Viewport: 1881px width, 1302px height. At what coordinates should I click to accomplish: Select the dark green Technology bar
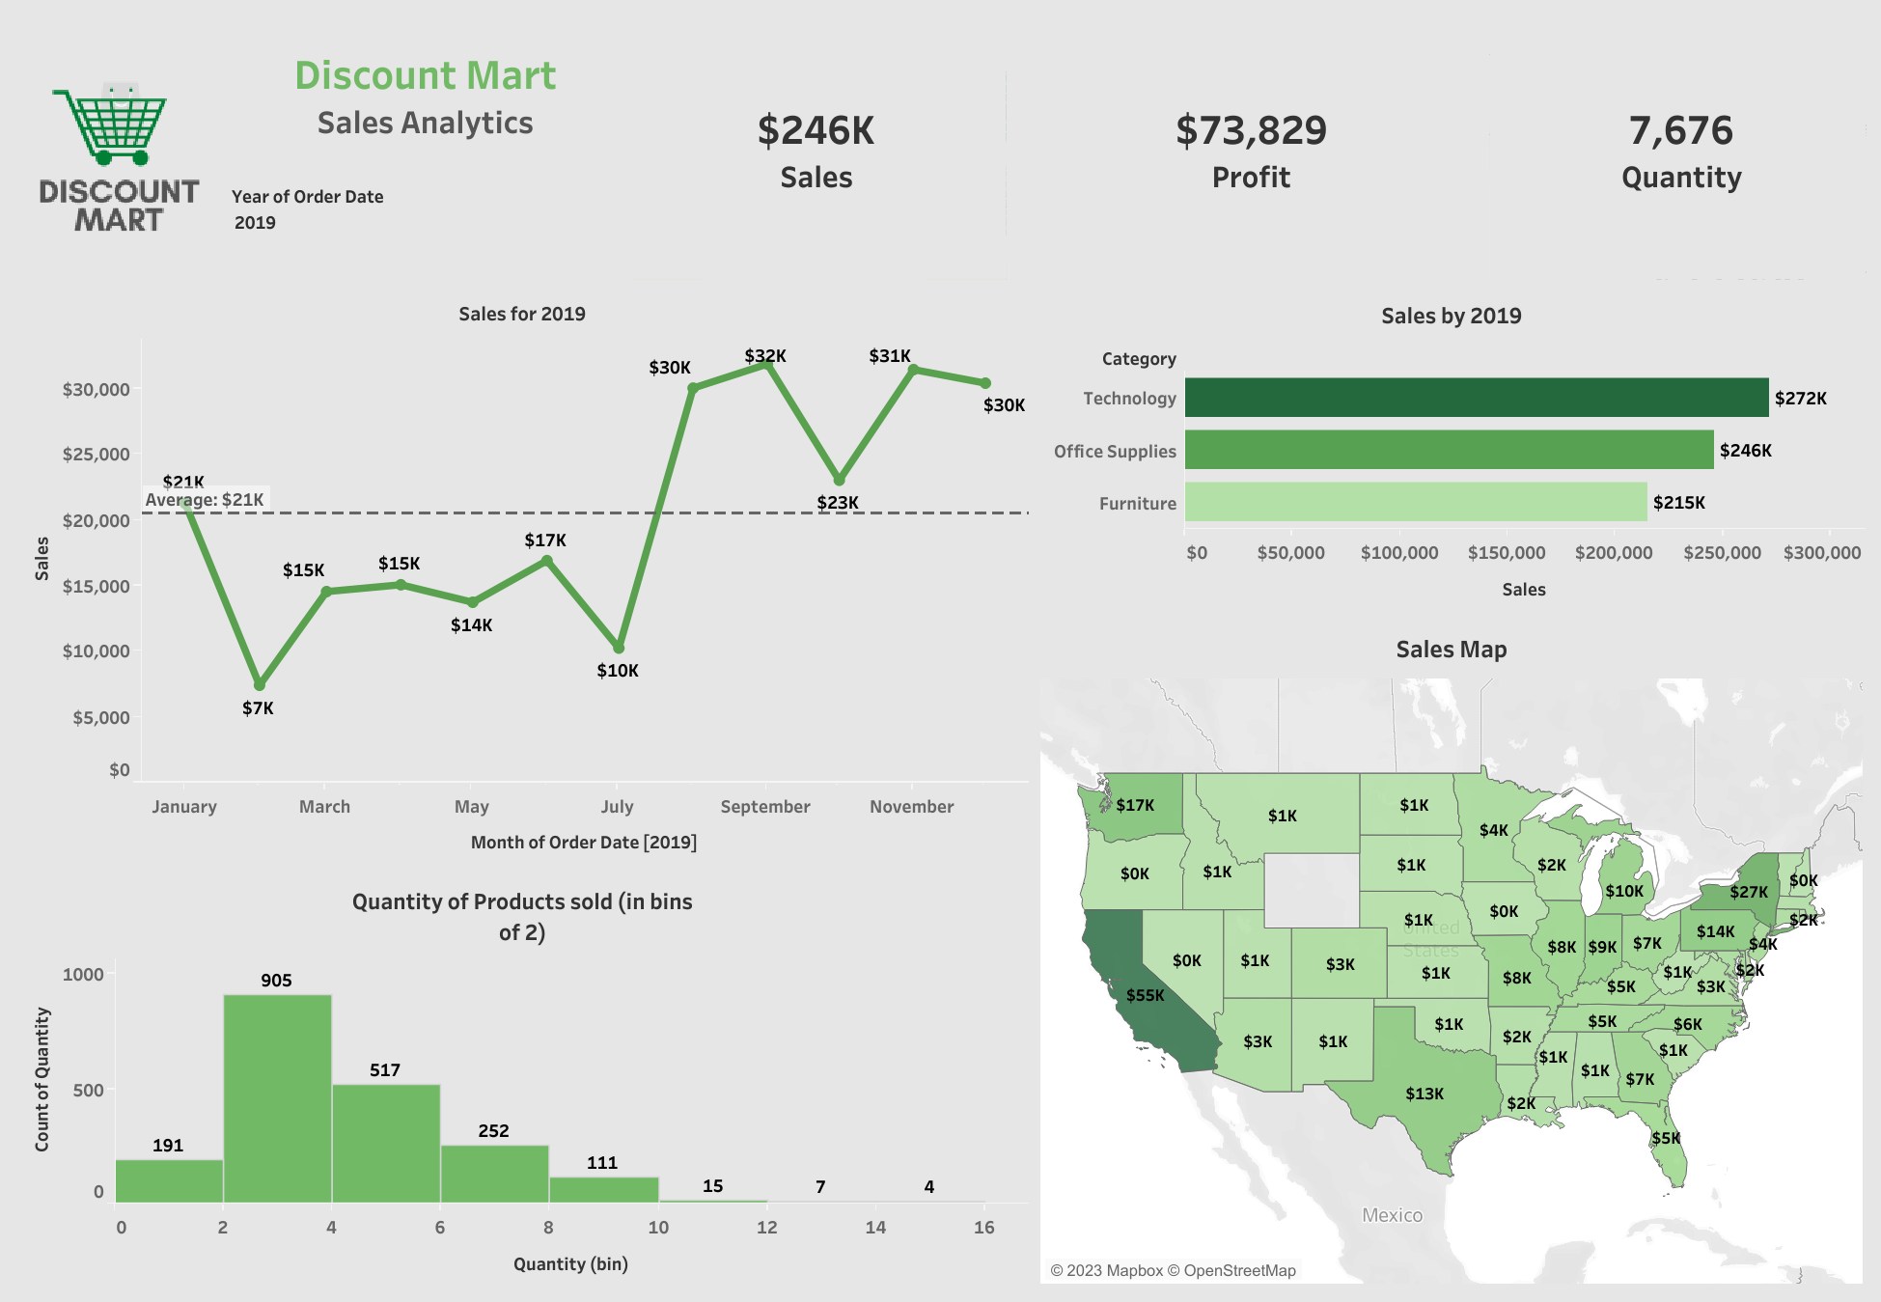point(1476,398)
